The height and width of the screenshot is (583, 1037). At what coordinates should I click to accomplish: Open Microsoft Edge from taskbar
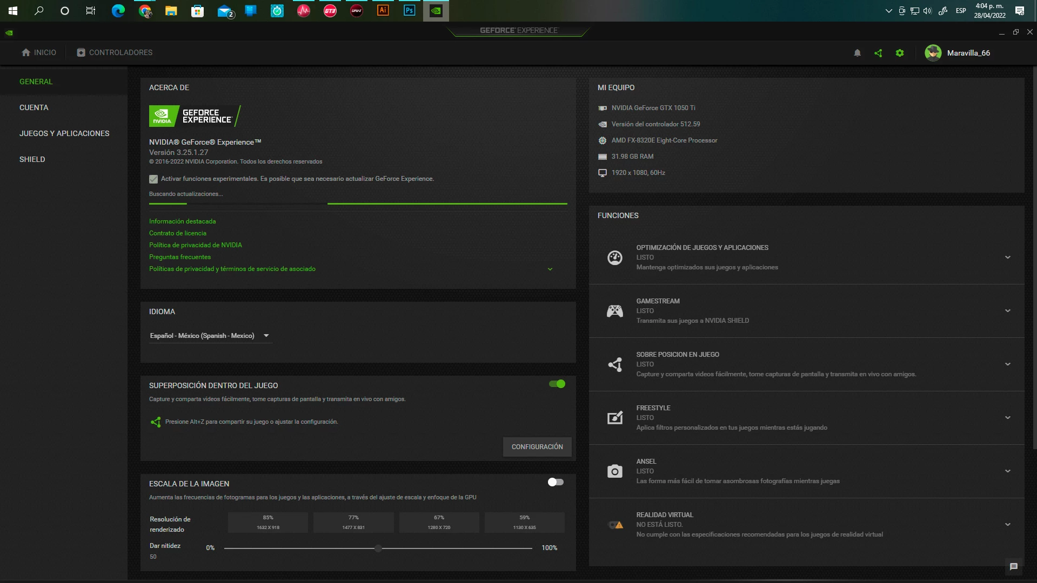tap(118, 11)
